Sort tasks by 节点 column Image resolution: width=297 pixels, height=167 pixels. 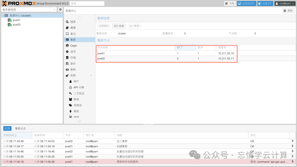73,135
